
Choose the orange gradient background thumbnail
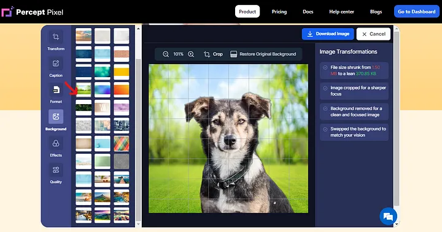(x=122, y=90)
